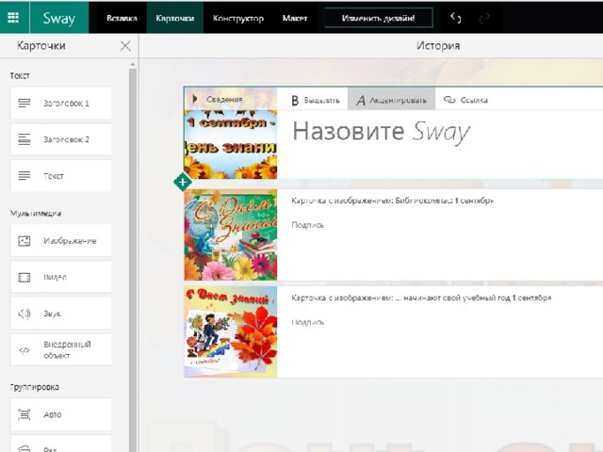Click the Текст card lines icon
Screen dimensions: 603x452
tap(24, 176)
